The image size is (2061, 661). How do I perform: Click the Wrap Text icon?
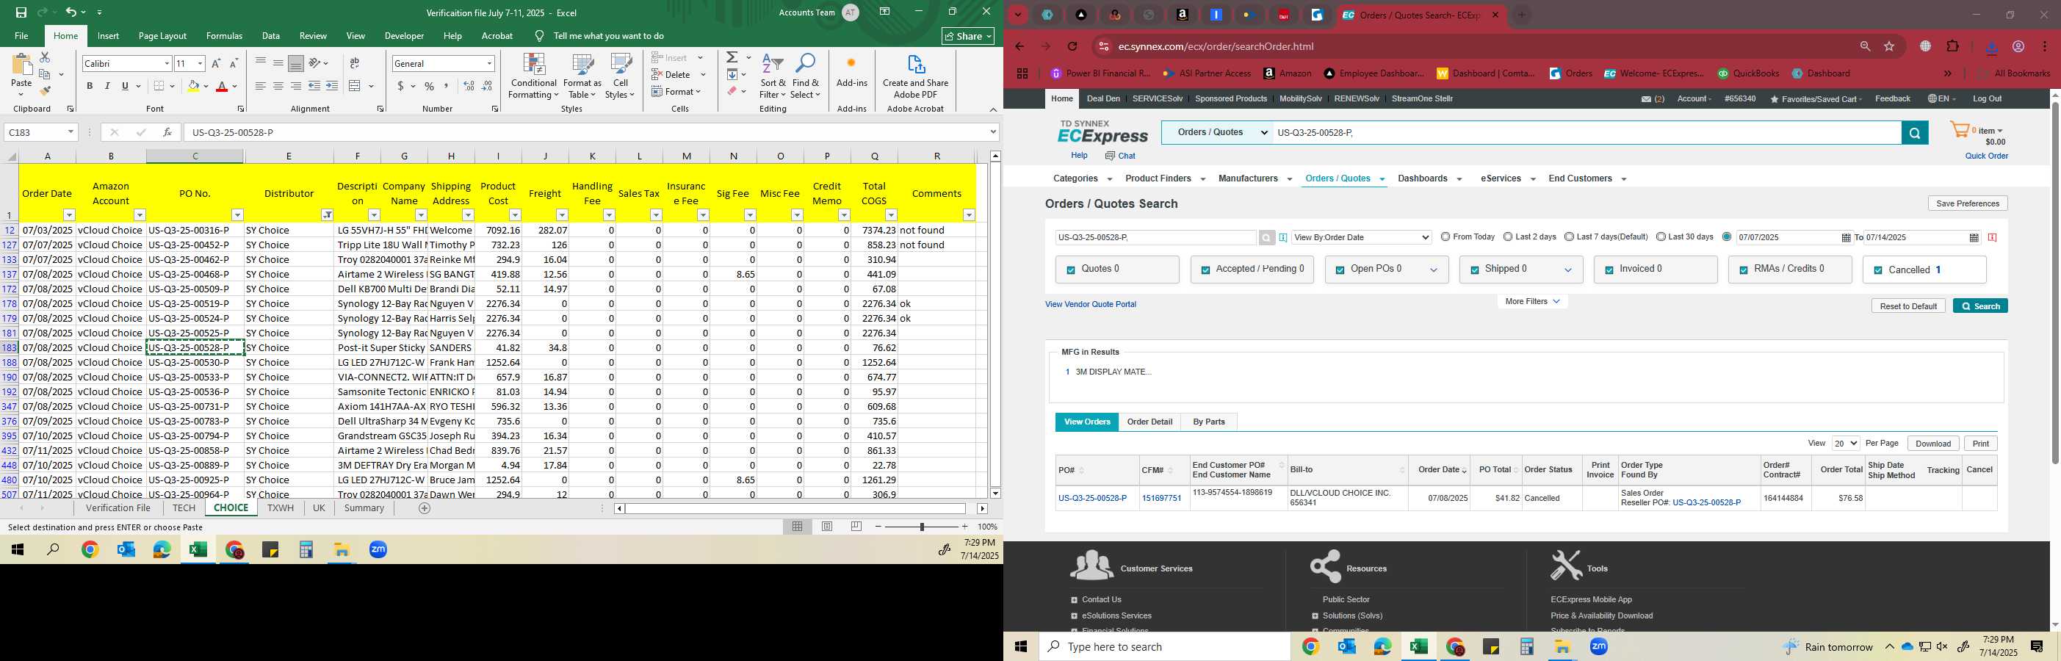pyautogui.click(x=355, y=63)
